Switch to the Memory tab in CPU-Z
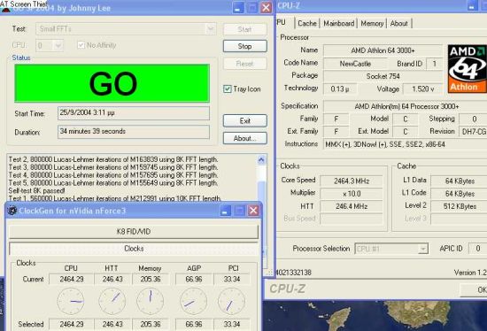Viewport: 487px width, 331px height. pyautogui.click(x=372, y=23)
